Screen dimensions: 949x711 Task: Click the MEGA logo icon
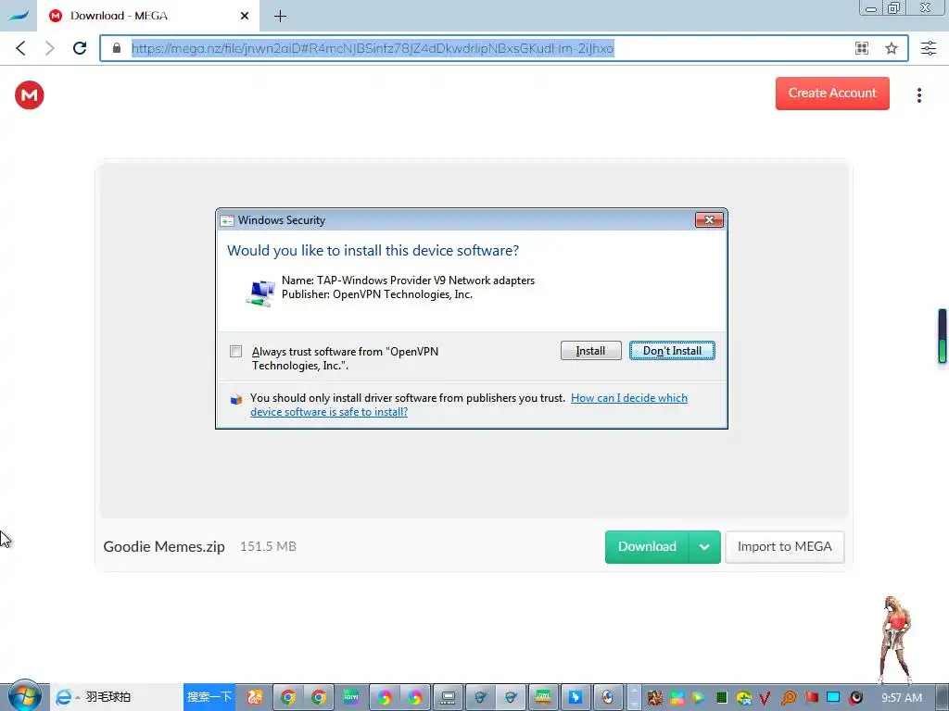click(x=29, y=95)
